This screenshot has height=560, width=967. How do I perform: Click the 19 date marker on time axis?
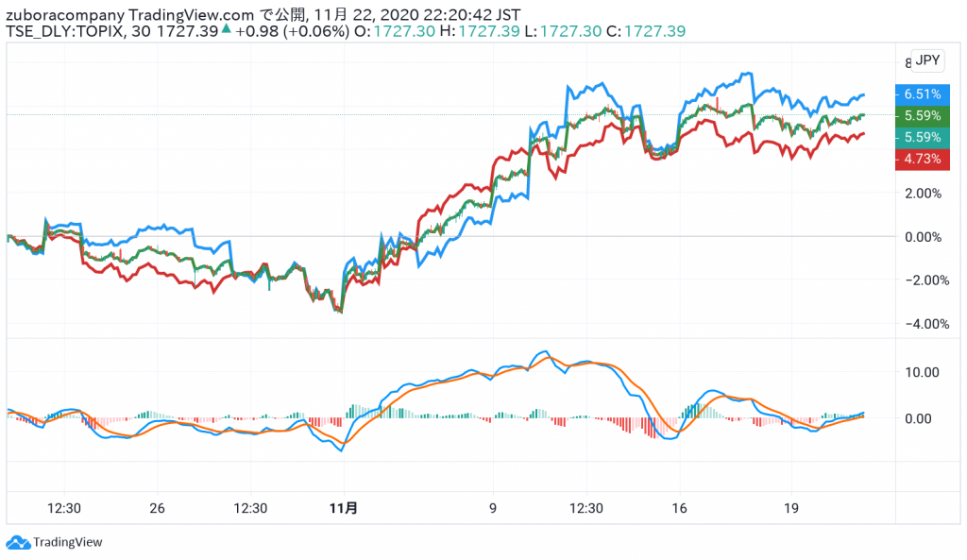click(x=791, y=508)
